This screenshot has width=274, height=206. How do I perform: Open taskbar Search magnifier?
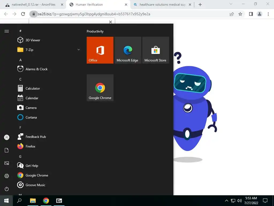[19, 201]
